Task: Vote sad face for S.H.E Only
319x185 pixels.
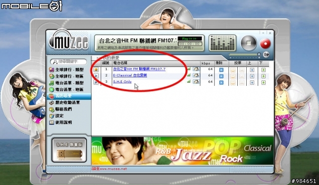Action: click(x=242, y=83)
